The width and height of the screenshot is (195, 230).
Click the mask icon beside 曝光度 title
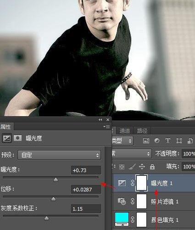(x=17, y=138)
